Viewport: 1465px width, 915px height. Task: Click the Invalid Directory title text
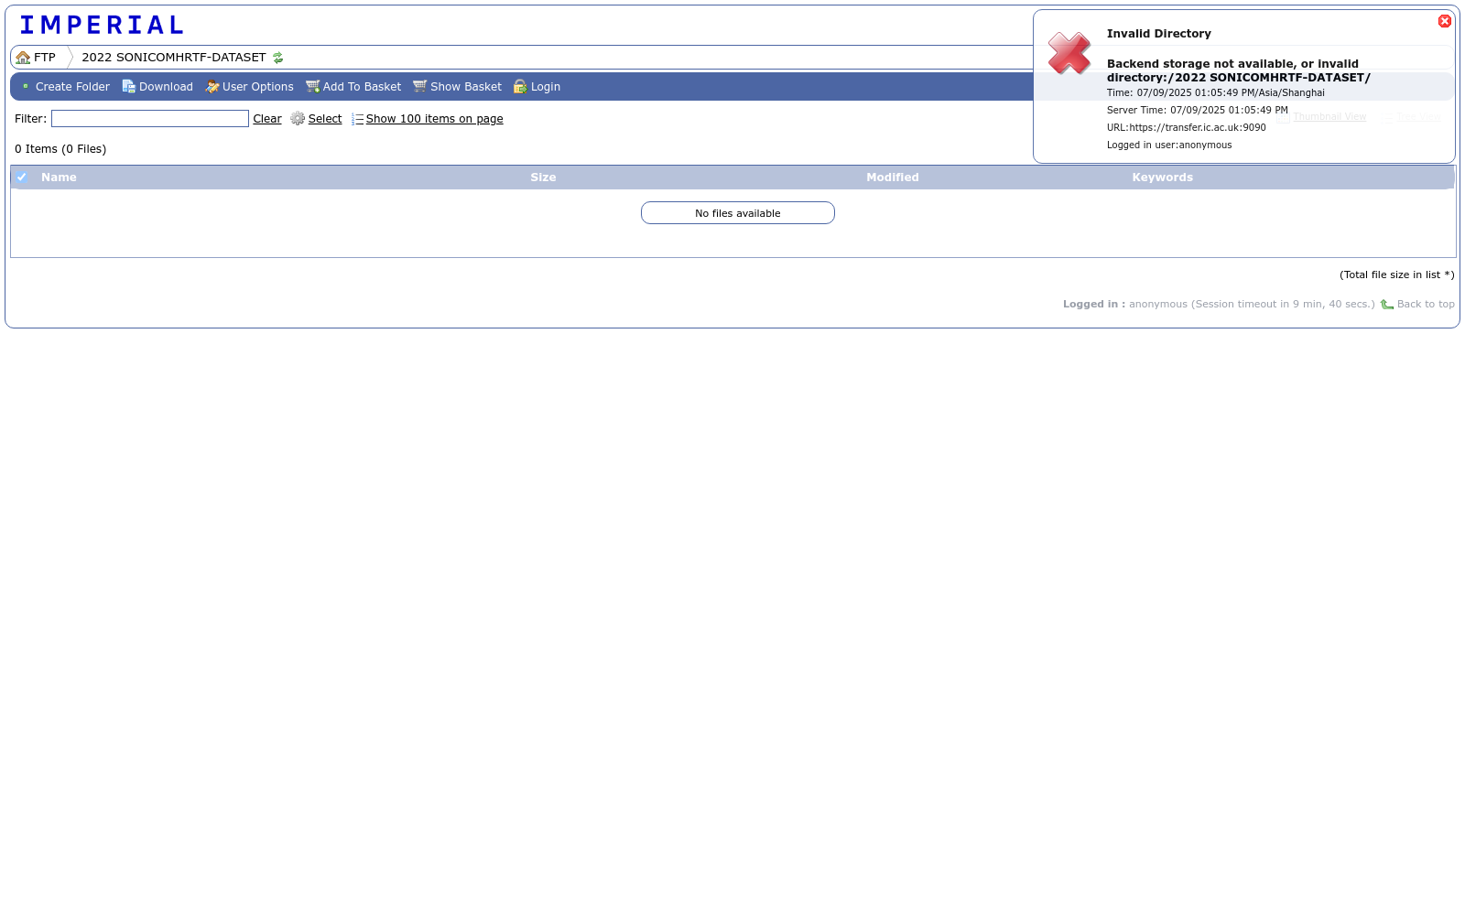tap(1159, 34)
